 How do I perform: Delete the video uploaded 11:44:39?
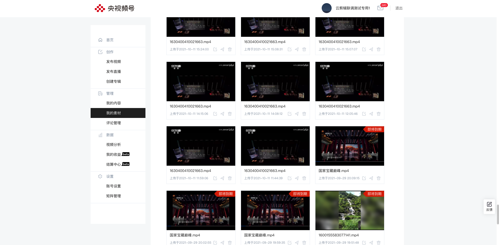[304, 178]
